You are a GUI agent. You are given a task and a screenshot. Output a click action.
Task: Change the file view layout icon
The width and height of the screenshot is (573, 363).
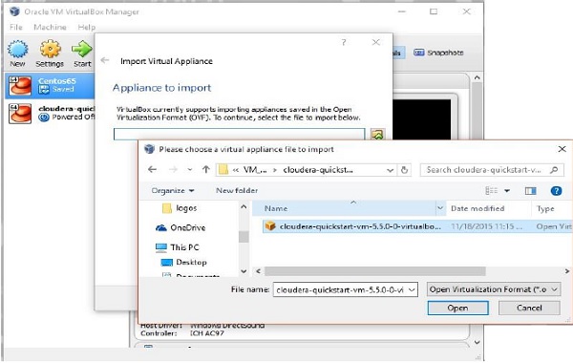pyautogui.click(x=491, y=190)
